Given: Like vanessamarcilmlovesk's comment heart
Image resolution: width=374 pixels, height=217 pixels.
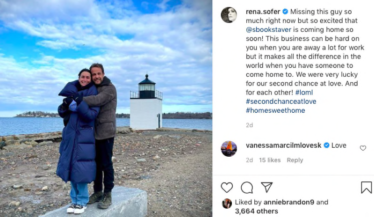Looking at the screenshot, I should coord(363,148).
